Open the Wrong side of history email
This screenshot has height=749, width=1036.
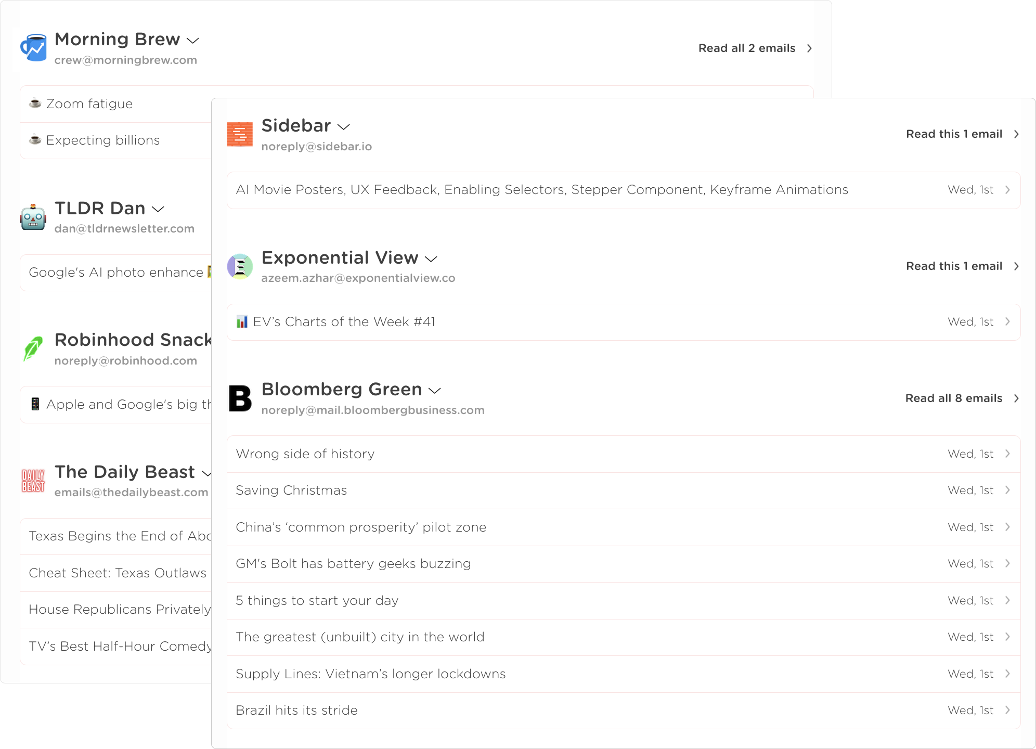(305, 454)
